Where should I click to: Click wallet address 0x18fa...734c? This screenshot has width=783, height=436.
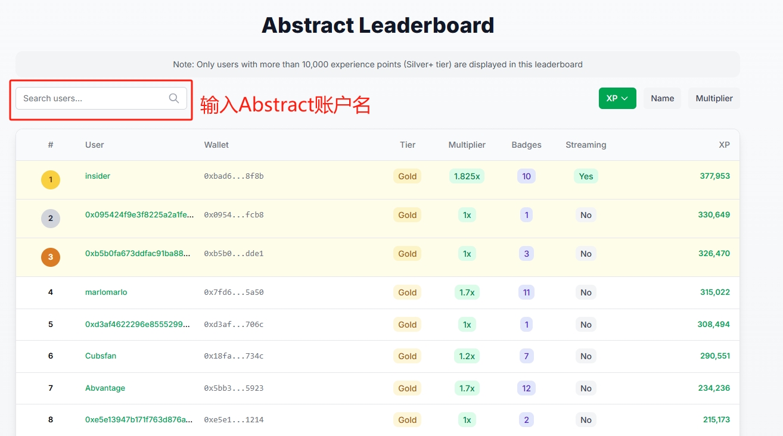234,356
